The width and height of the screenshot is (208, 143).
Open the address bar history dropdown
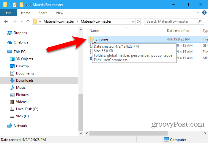tap(133, 21)
